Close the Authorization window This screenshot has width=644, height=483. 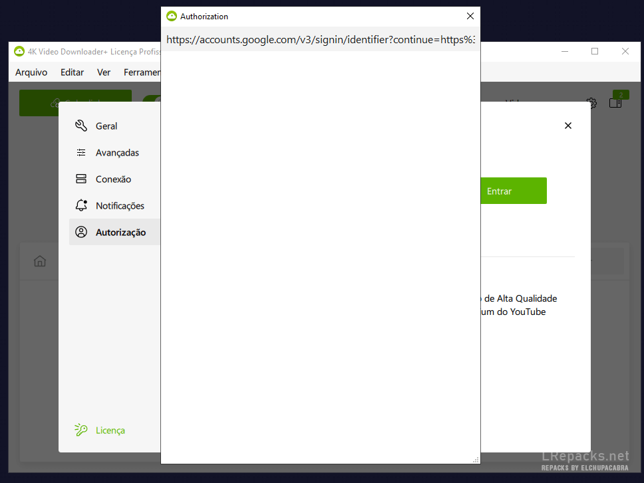(470, 17)
